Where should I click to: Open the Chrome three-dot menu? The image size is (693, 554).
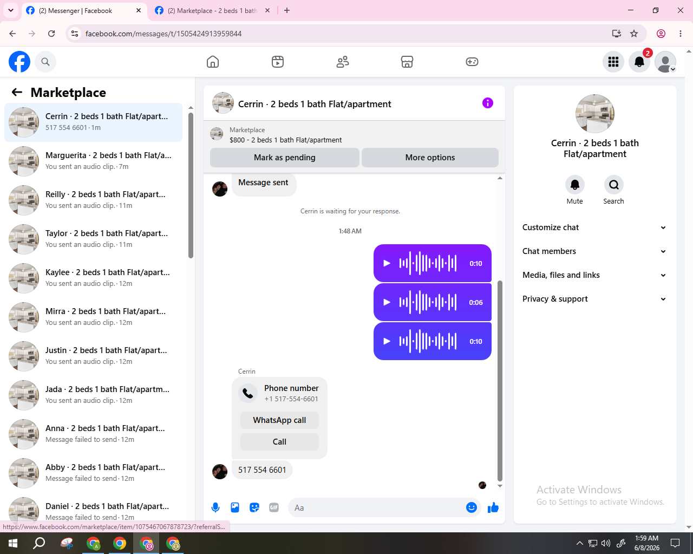[x=681, y=34]
